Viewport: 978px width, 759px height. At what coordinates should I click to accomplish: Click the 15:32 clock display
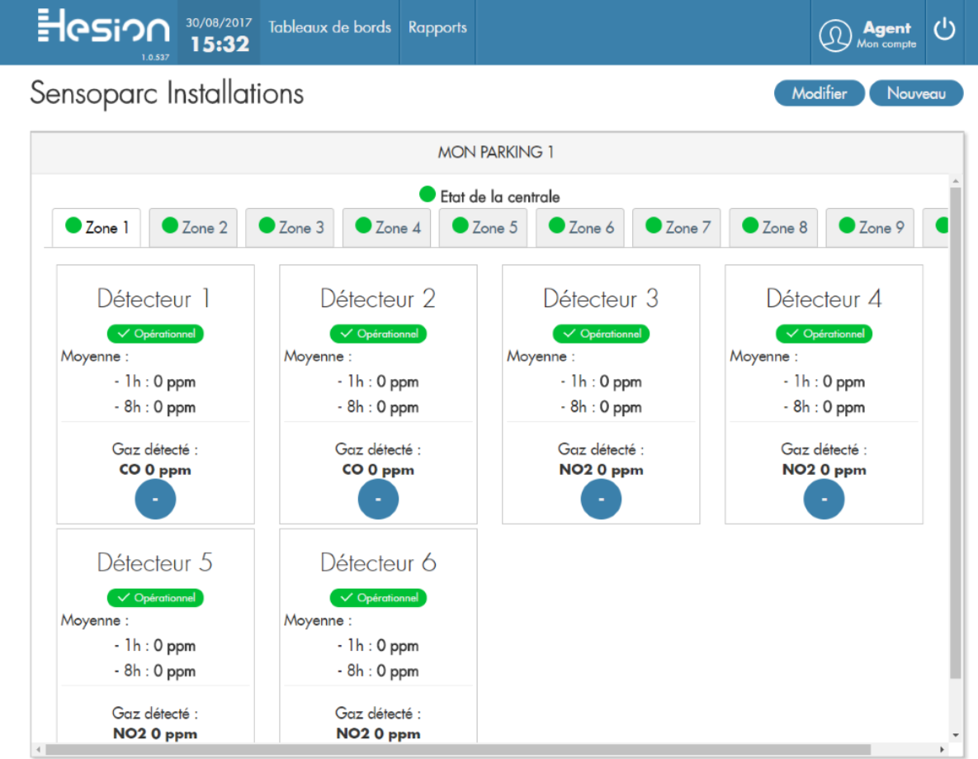point(220,45)
